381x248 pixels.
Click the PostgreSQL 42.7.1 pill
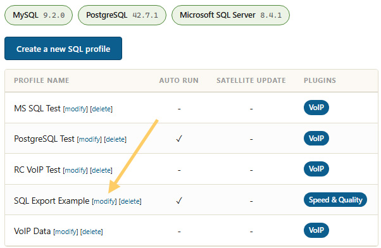coord(122,15)
